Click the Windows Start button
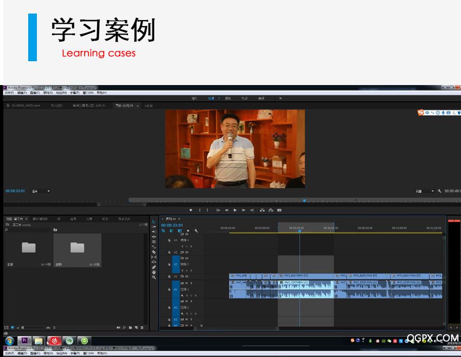The image size is (461, 357). tap(9, 341)
